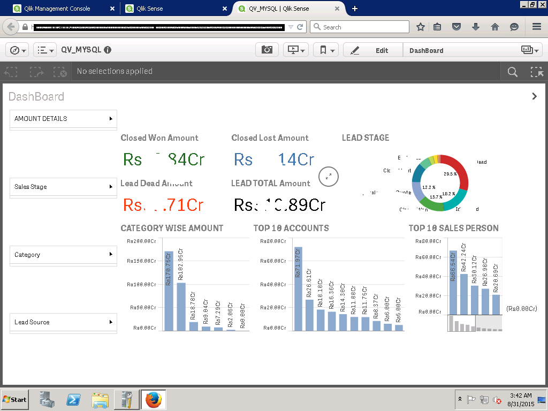Image resolution: width=548 pixels, height=411 pixels.
Task: Open the storytelling presentation menu
Action: (x=296, y=50)
